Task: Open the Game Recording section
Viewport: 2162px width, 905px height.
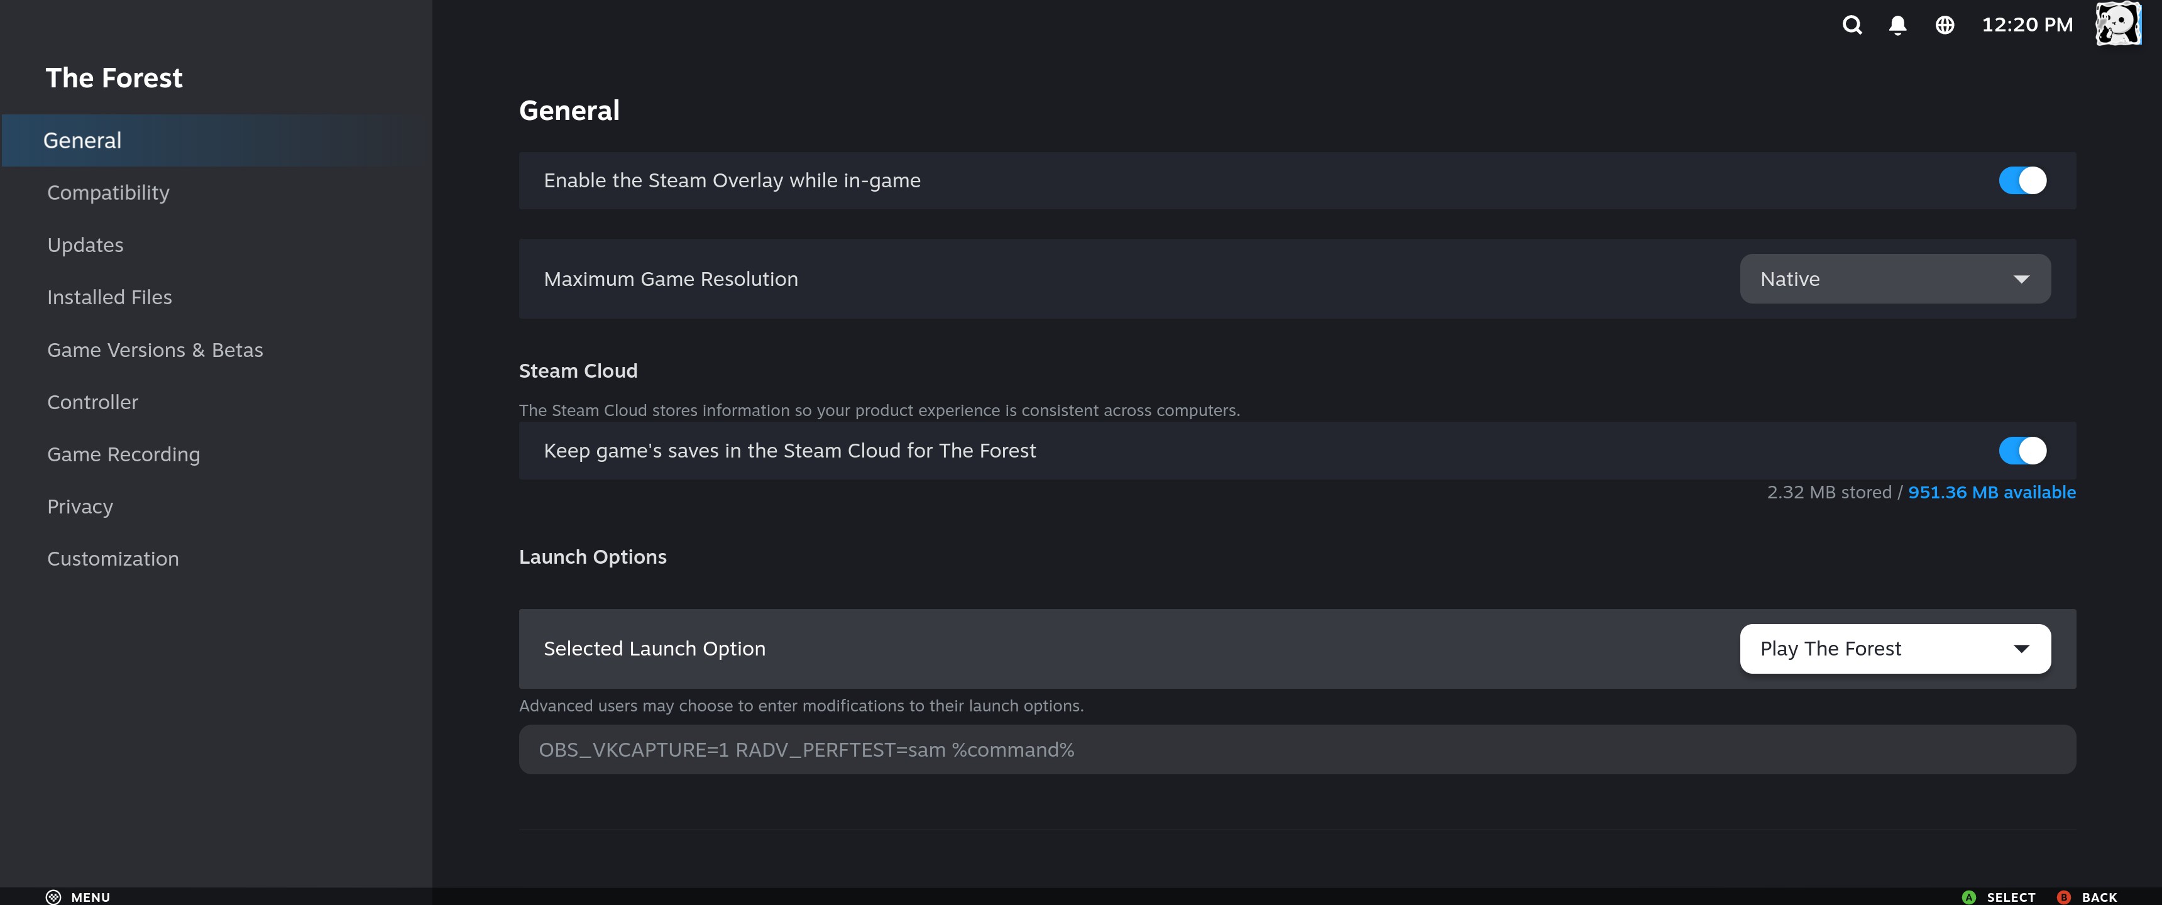Action: [x=123, y=454]
